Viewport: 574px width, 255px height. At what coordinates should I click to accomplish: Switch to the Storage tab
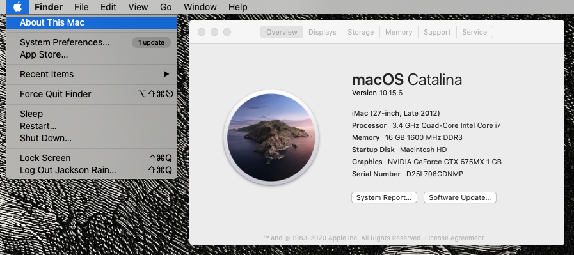pyautogui.click(x=360, y=32)
